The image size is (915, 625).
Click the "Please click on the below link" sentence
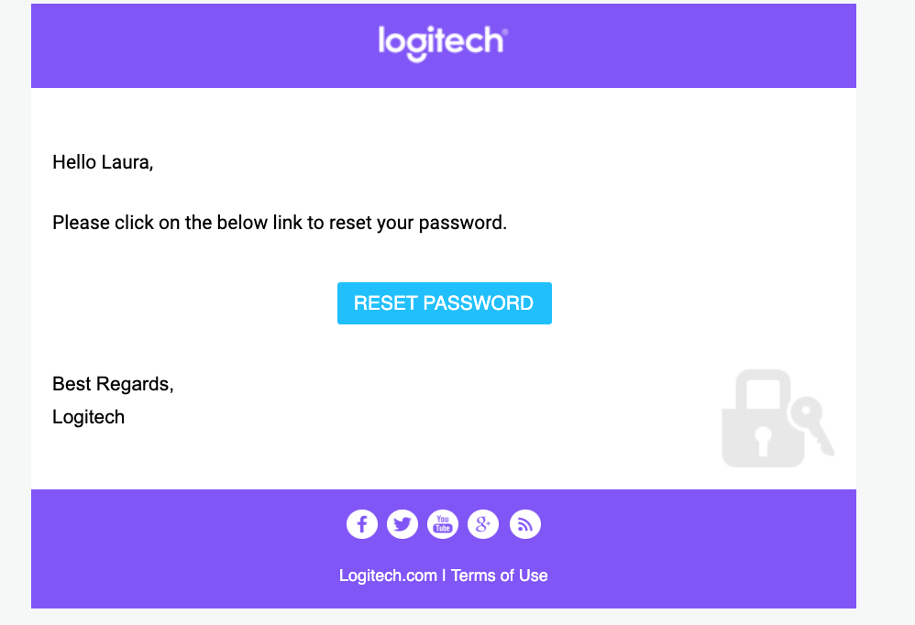280,223
